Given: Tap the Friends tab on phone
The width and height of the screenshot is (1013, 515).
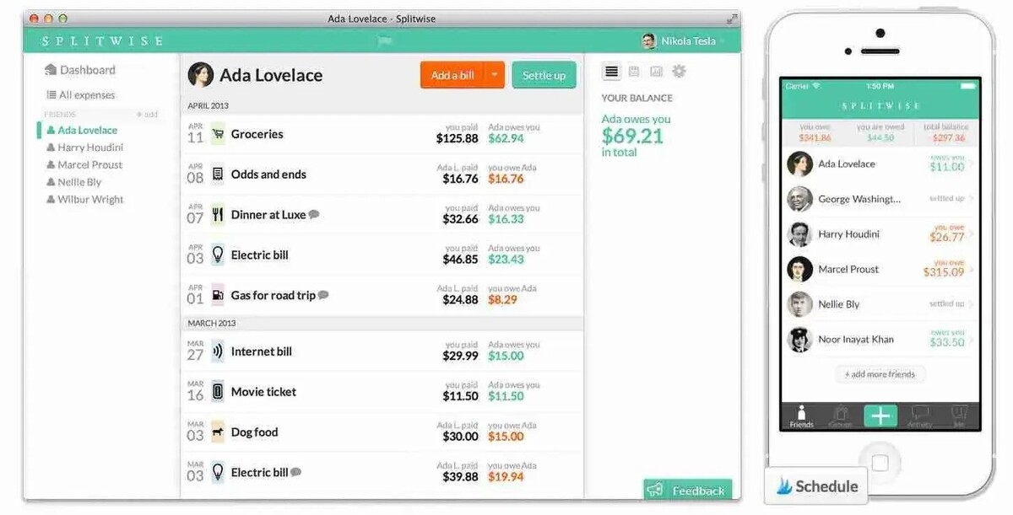Looking at the screenshot, I should pos(801,416).
